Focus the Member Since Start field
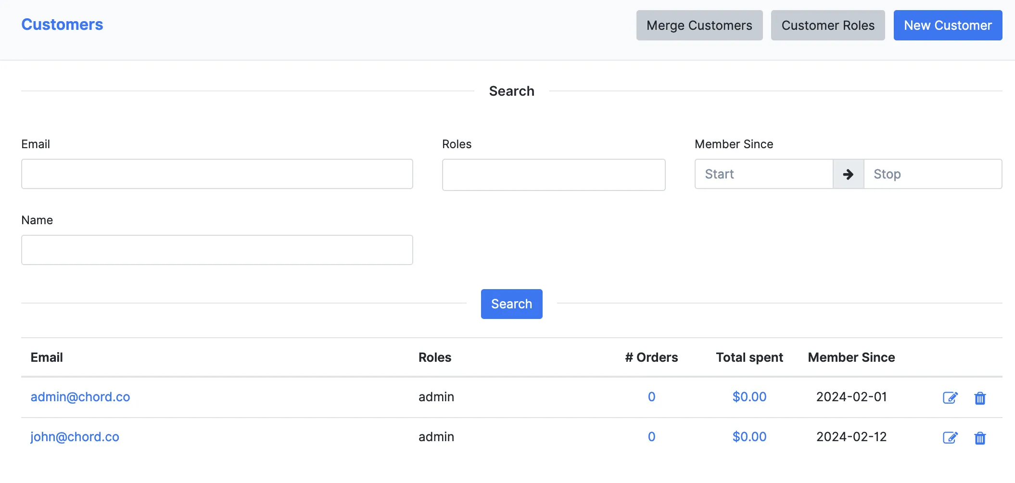Viewport: 1015px width, 483px height. pyautogui.click(x=764, y=174)
